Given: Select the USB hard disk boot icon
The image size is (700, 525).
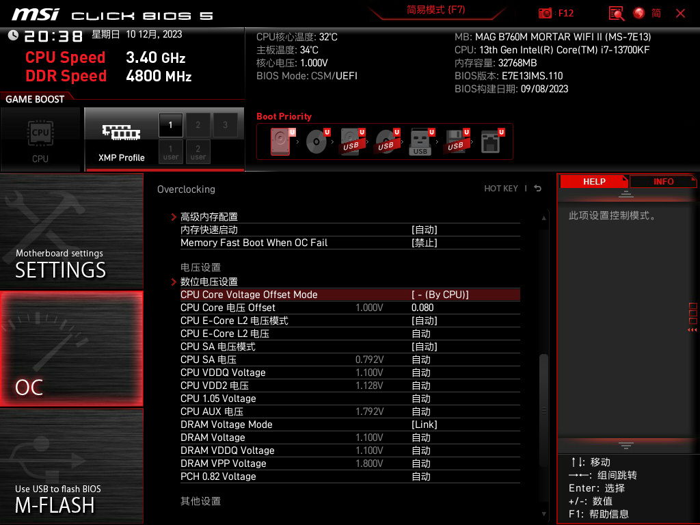Looking at the screenshot, I should click(x=352, y=142).
